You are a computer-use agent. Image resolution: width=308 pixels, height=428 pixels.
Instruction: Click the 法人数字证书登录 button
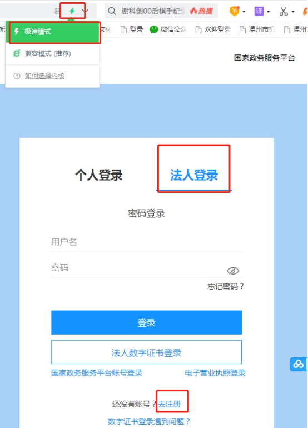(x=146, y=352)
